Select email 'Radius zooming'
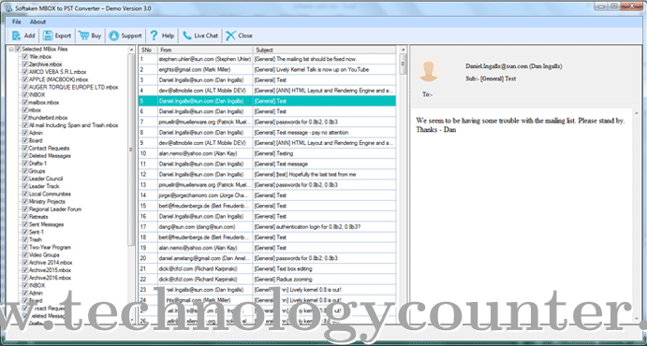The image size is (647, 346). (x=267, y=280)
